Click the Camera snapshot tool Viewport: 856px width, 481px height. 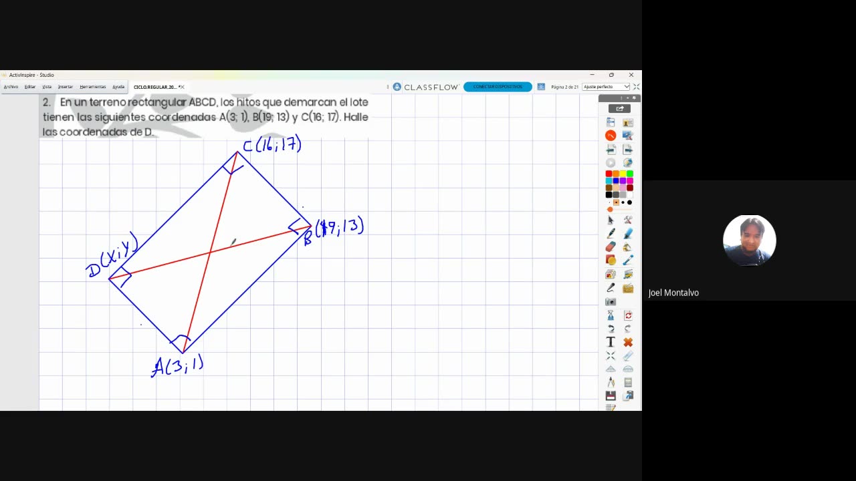coord(611,301)
